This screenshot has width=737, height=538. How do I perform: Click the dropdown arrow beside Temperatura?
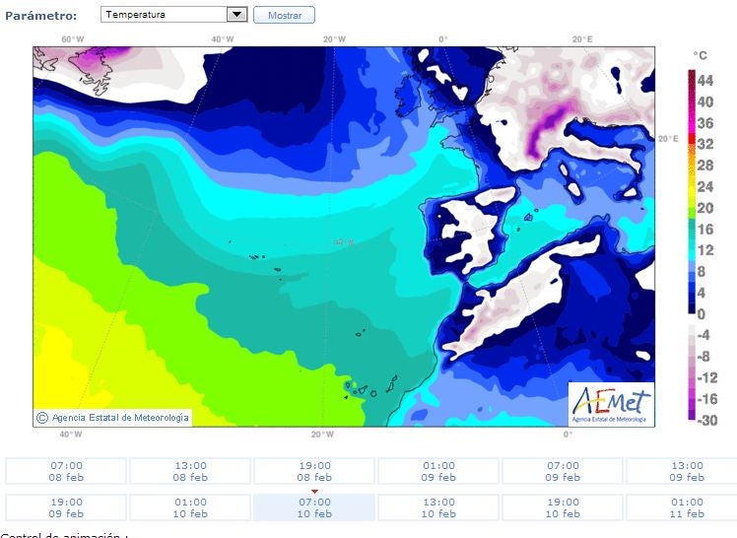point(236,15)
